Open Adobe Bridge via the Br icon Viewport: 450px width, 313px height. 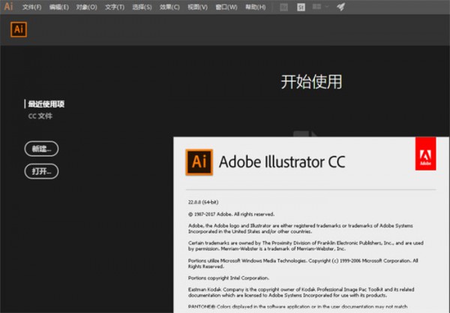283,7
